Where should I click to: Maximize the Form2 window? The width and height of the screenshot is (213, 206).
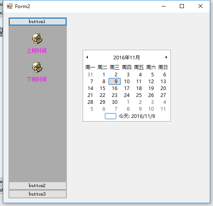pos(182,6)
